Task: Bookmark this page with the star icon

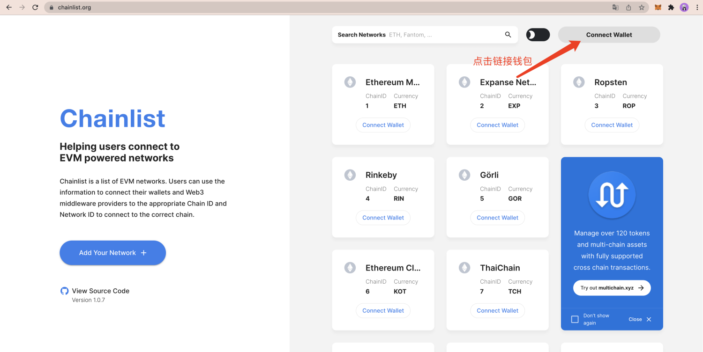Action: coord(642,7)
